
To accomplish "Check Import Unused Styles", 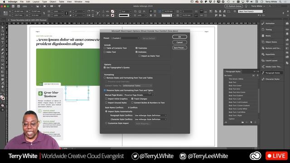I will [x=106, y=103].
